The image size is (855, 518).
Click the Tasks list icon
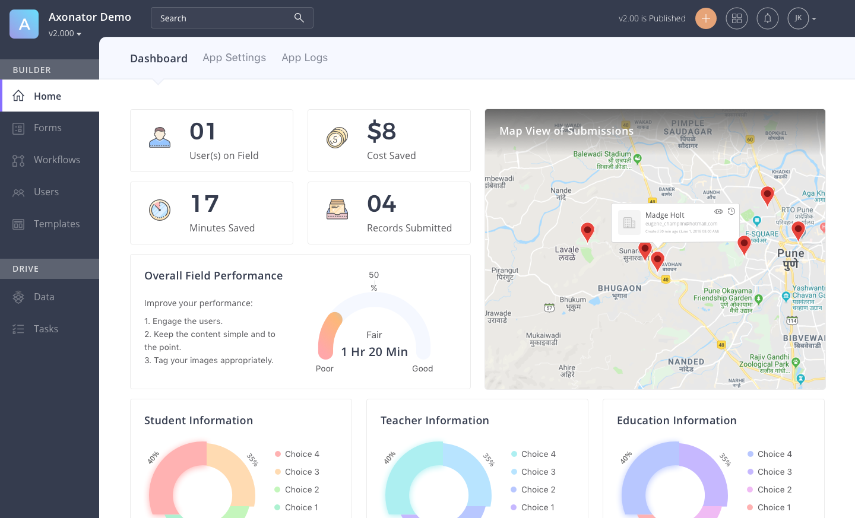click(18, 329)
